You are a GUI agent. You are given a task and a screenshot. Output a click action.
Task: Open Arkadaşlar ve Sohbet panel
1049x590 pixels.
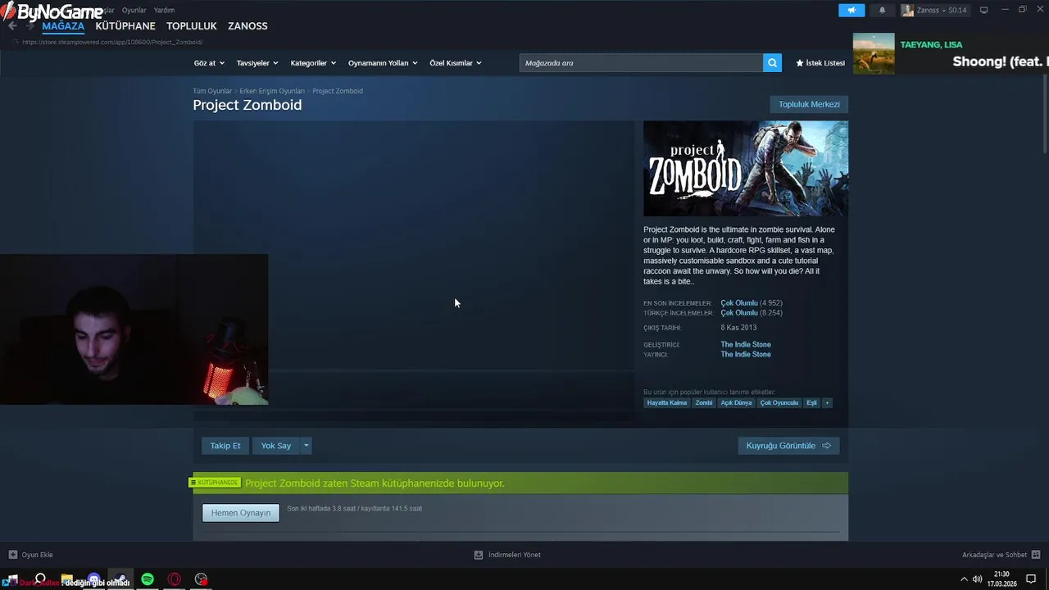pos(1001,555)
